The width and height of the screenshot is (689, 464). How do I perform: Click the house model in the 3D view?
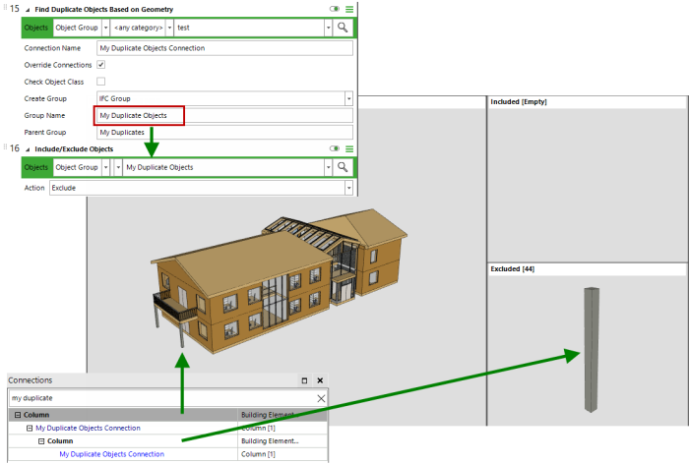click(278, 281)
